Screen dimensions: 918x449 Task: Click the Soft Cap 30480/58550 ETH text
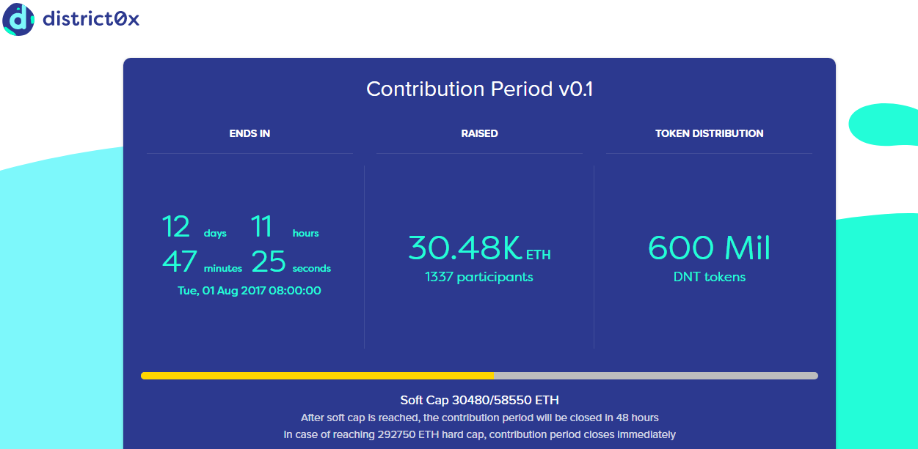point(479,400)
